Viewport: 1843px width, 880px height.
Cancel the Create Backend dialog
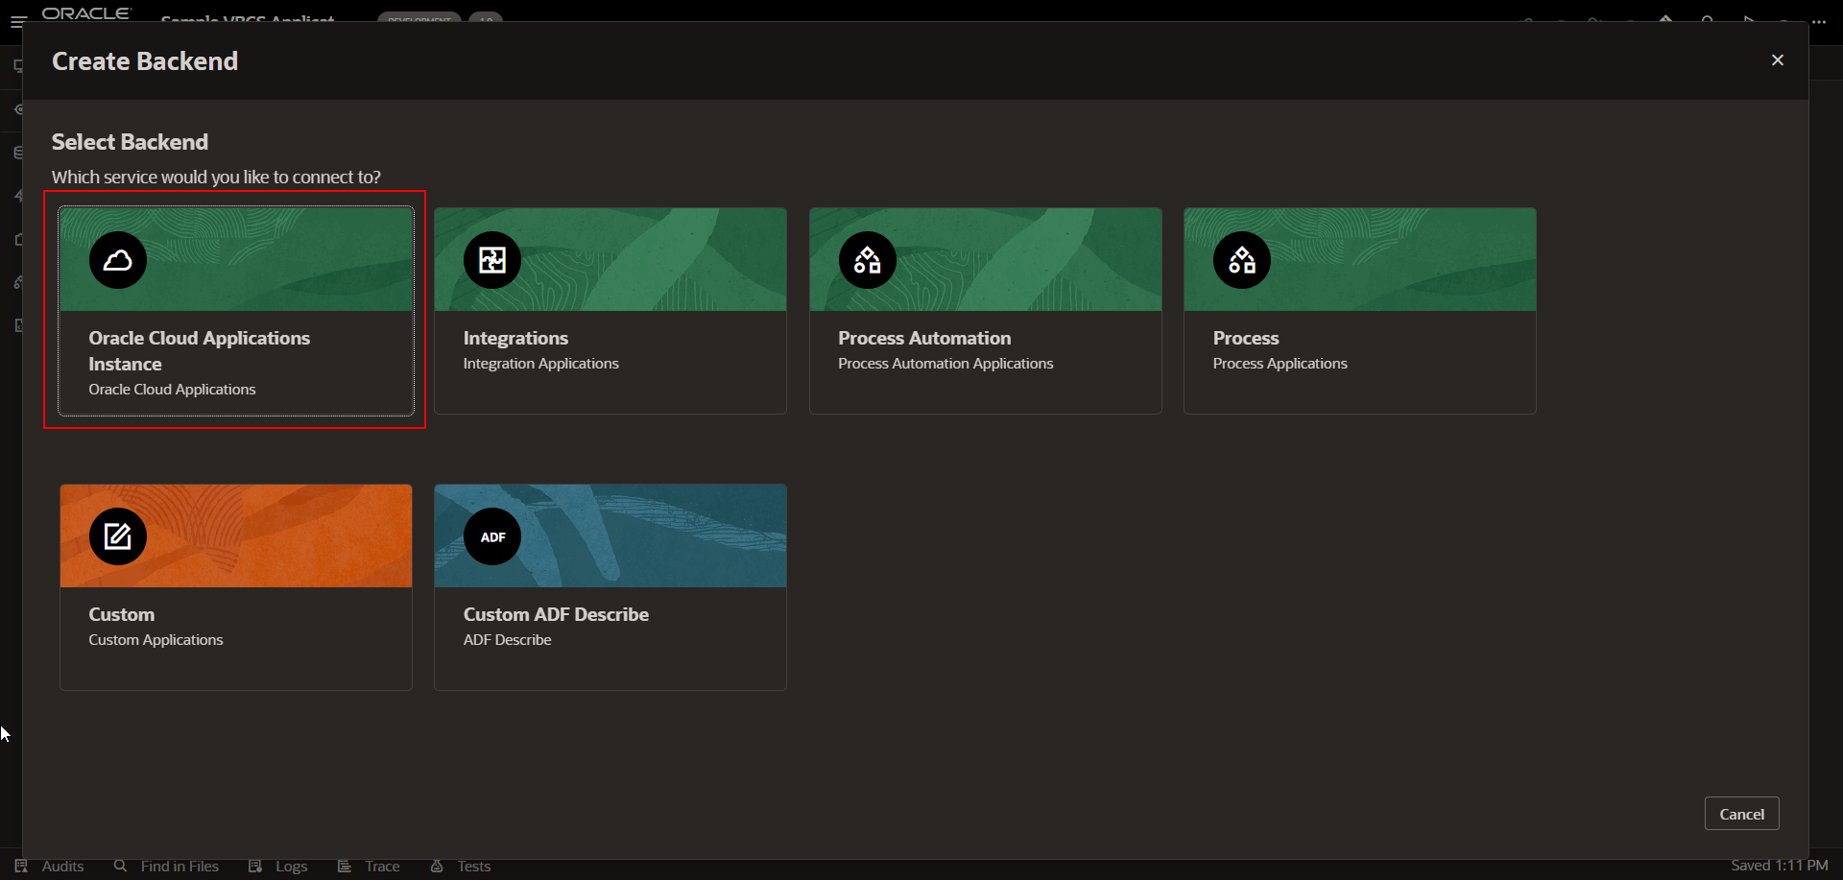coord(1741,814)
